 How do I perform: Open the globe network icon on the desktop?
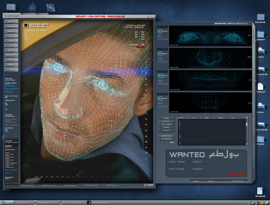32,8
